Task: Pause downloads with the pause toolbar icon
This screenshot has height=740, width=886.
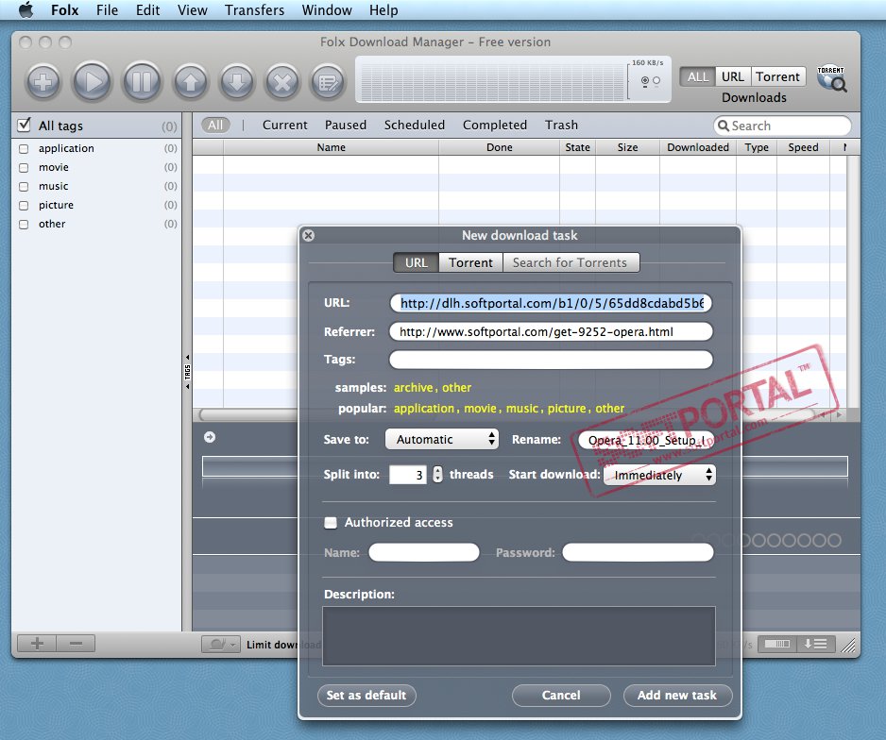Action: (x=142, y=82)
